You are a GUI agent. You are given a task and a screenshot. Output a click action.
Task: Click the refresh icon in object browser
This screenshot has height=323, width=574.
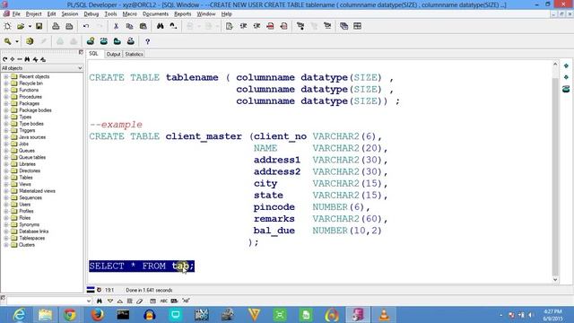point(4,59)
